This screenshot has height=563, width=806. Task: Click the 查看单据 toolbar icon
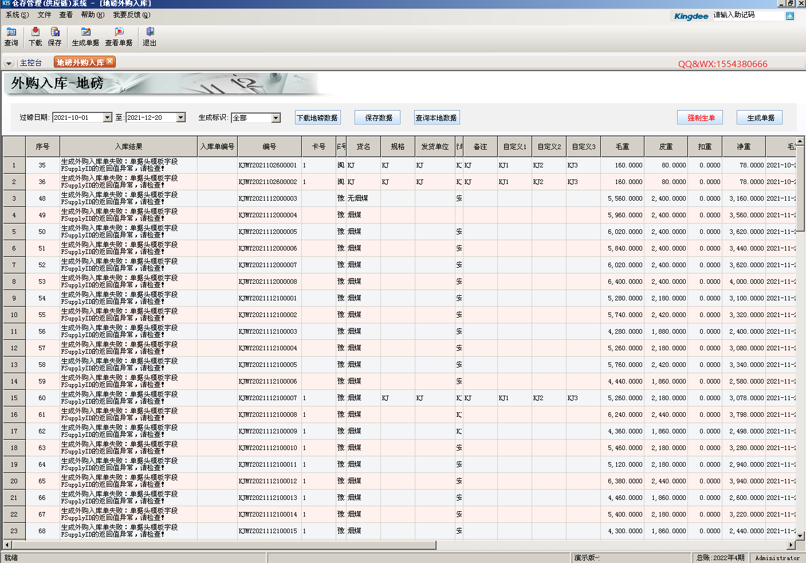(x=119, y=37)
